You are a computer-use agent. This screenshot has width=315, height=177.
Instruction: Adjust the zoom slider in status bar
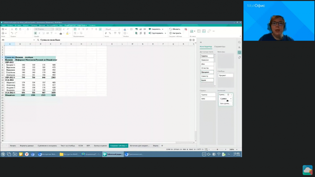click(217, 149)
